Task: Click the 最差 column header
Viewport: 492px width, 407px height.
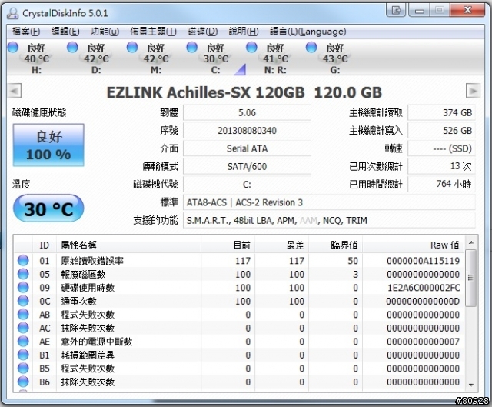Action: (x=282, y=245)
